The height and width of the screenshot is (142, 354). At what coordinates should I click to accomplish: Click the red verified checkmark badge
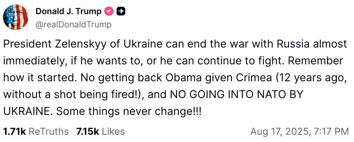(109, 12)
